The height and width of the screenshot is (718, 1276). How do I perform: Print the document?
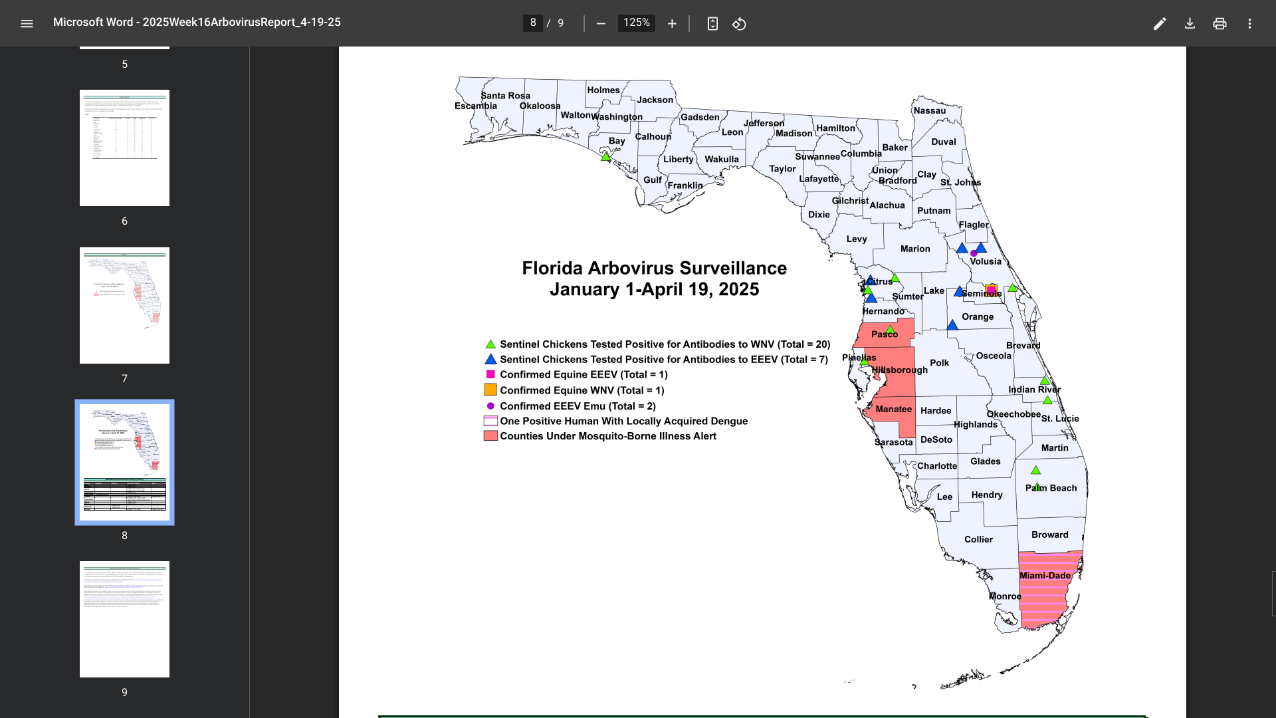pyautogui.click(x=1220, y=24)
